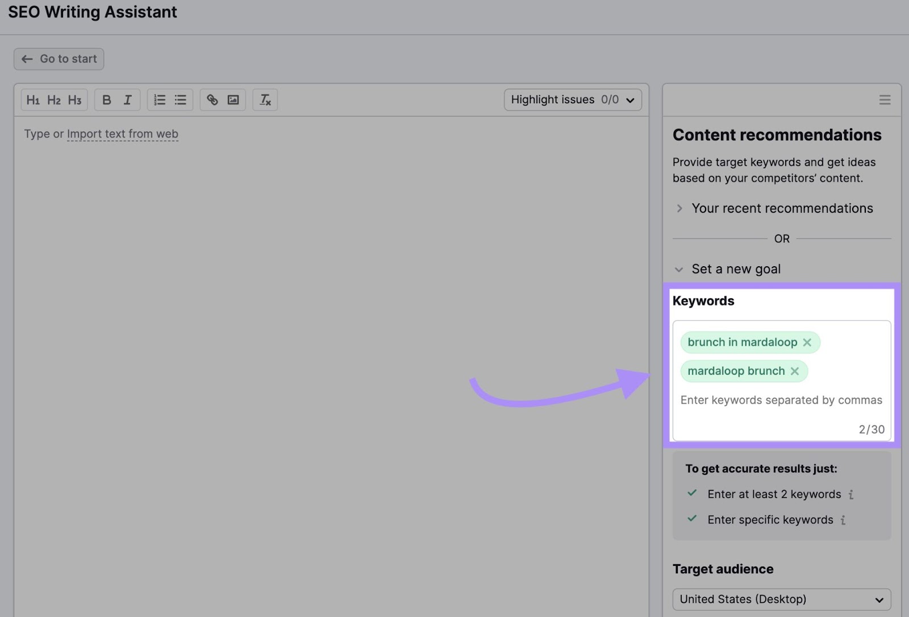Open Import text from web link
Image resolution: width=909 pixels, height=617 pixels.
(x=123, y=134)
